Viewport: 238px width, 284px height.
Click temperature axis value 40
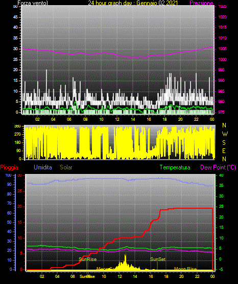tap(221, 175)
